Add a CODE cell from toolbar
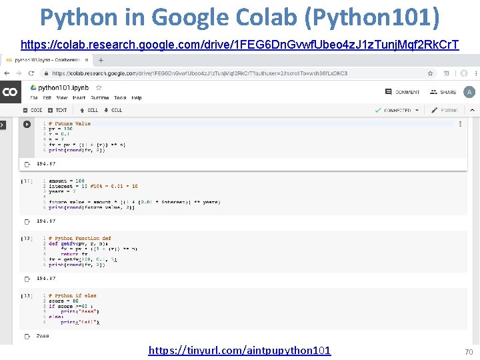The image size is (480, 360). point(33,110)
